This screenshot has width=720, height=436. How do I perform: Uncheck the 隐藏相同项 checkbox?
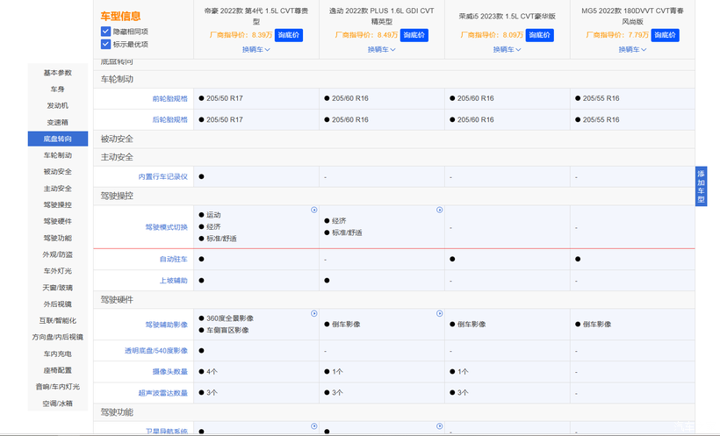[105, 32]
